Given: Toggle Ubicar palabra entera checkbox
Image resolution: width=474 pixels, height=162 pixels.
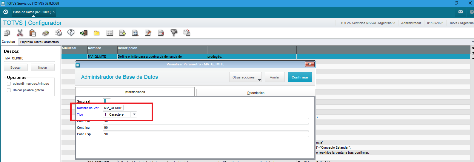Looking at the screenshot, I should click(9, 90).
